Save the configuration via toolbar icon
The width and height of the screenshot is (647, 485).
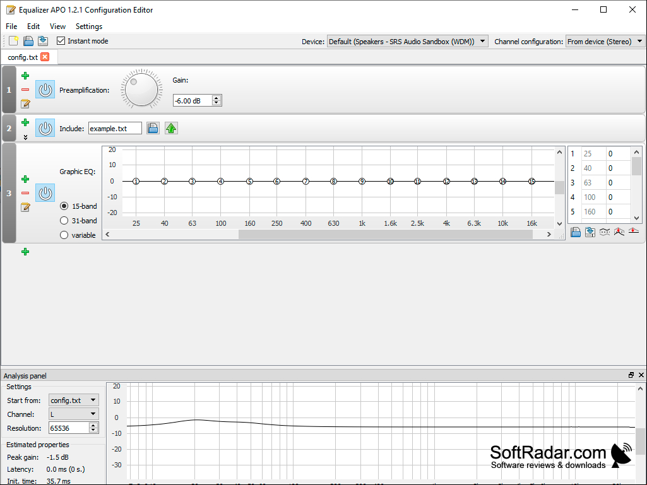pyautogui.click(x=43, y=41)
